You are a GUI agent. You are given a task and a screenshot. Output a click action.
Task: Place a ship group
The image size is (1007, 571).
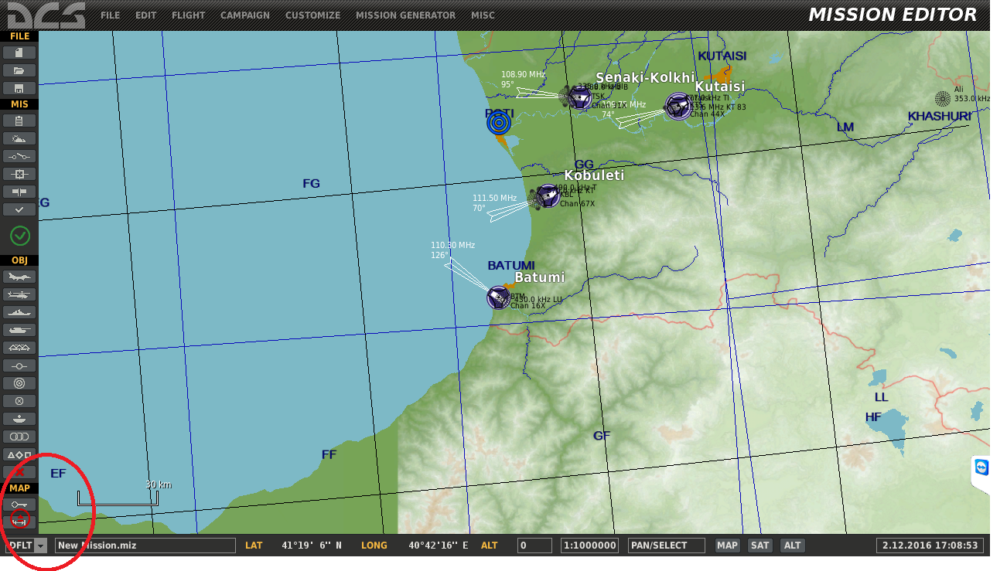pyautogui.click(x=19, y=312)
